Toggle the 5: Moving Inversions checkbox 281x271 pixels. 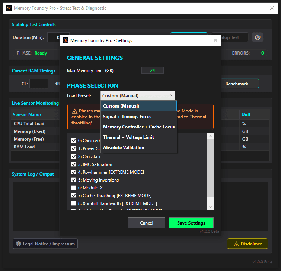[x=74, y=180]
